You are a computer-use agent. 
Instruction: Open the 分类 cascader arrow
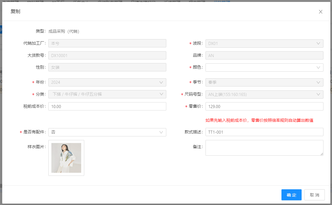[x=161, y=94]
